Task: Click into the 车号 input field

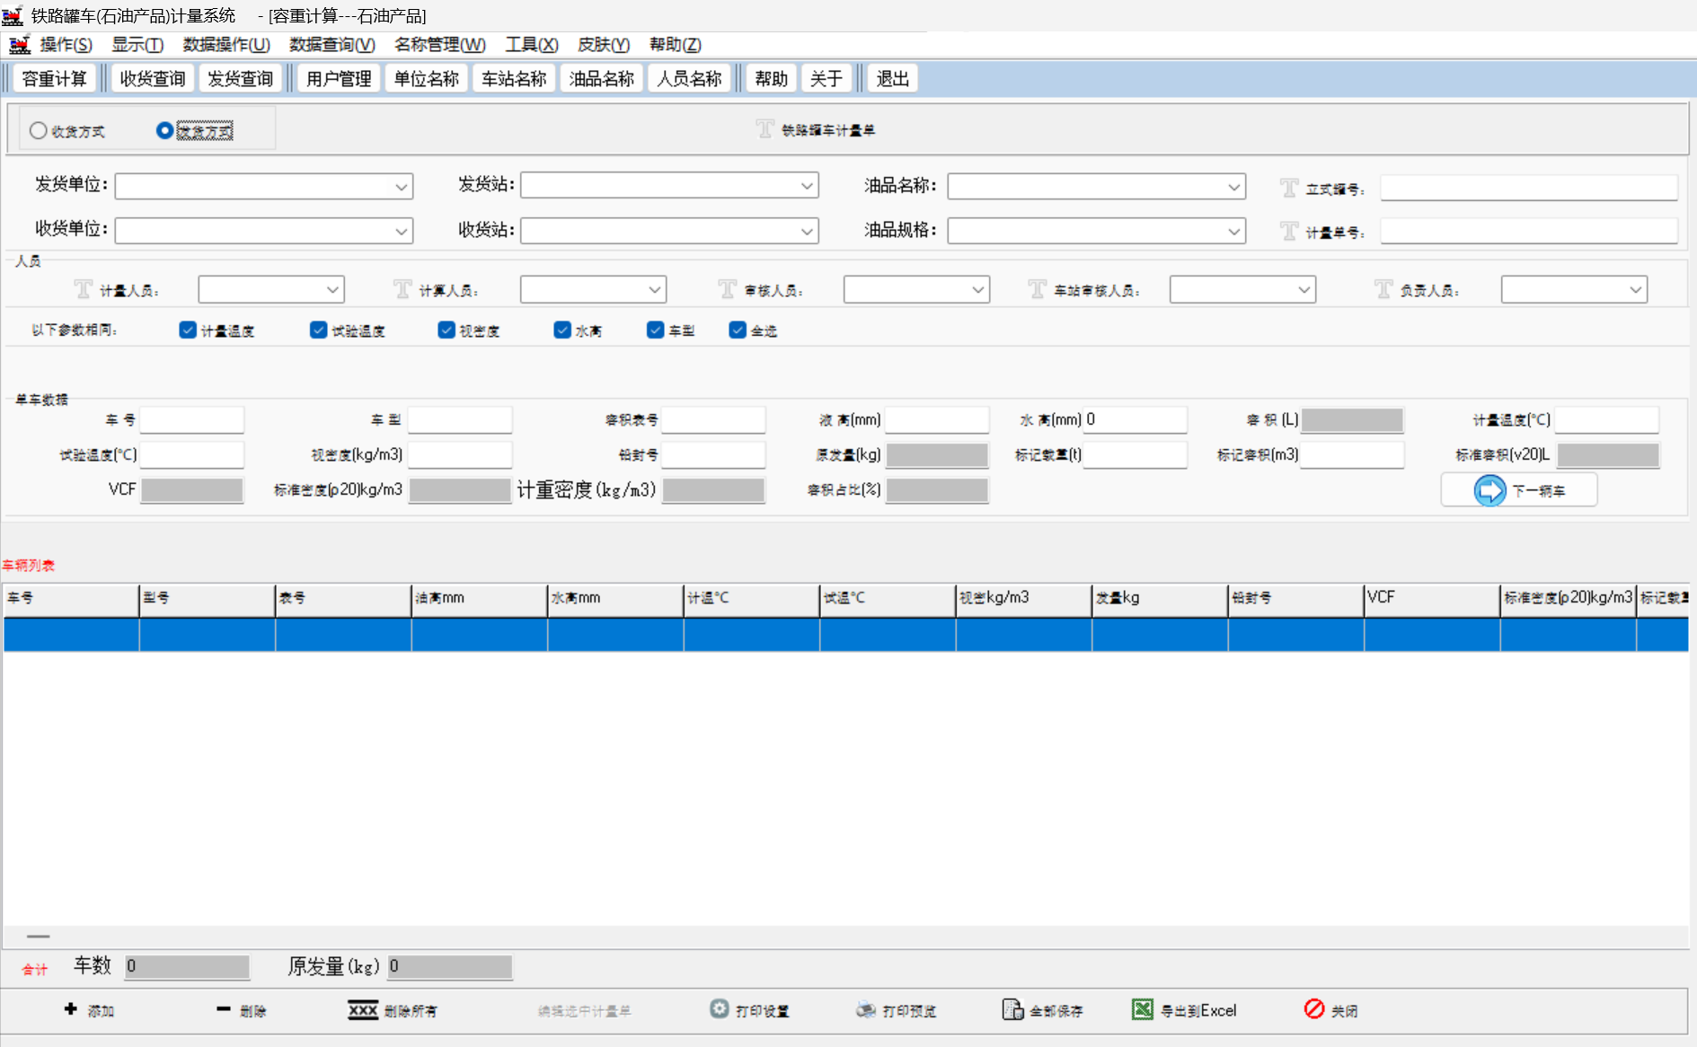Action: tap(191, 420)
